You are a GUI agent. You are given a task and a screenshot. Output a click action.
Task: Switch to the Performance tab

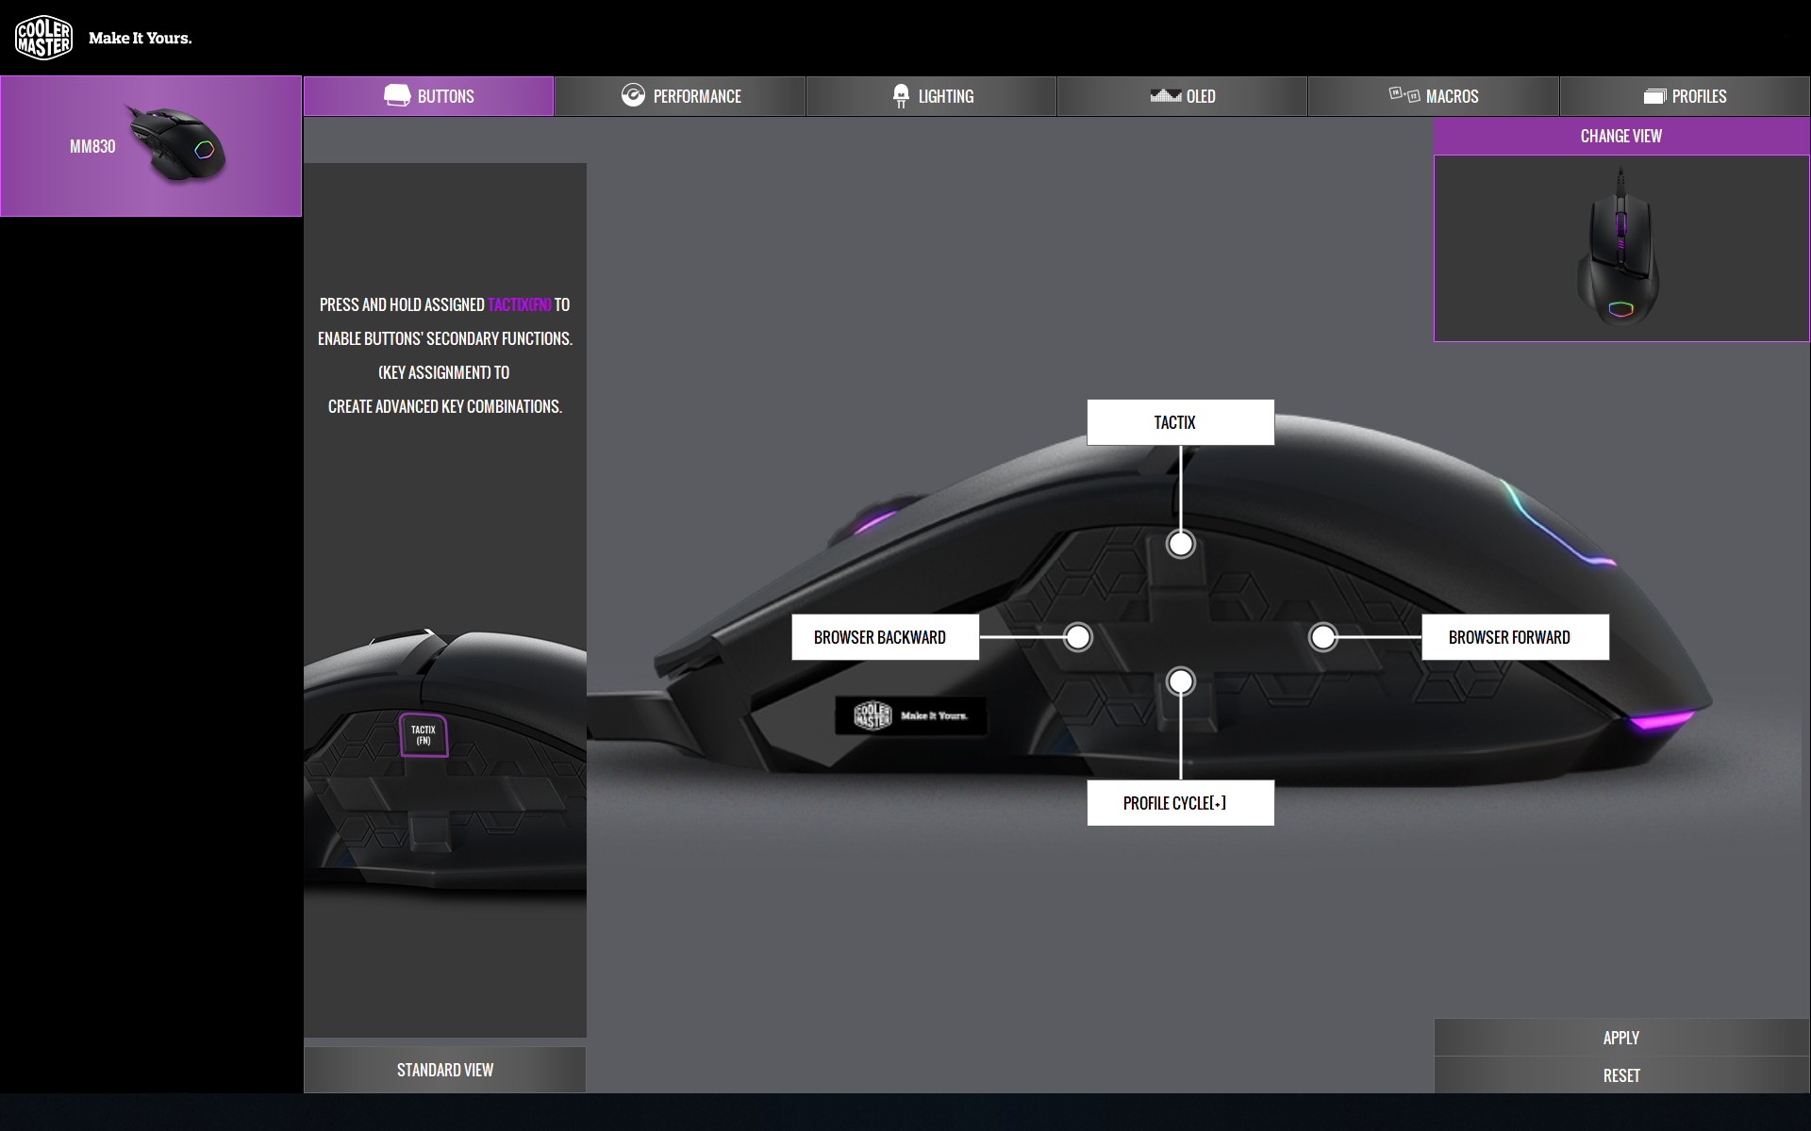[x=680, y=96]
